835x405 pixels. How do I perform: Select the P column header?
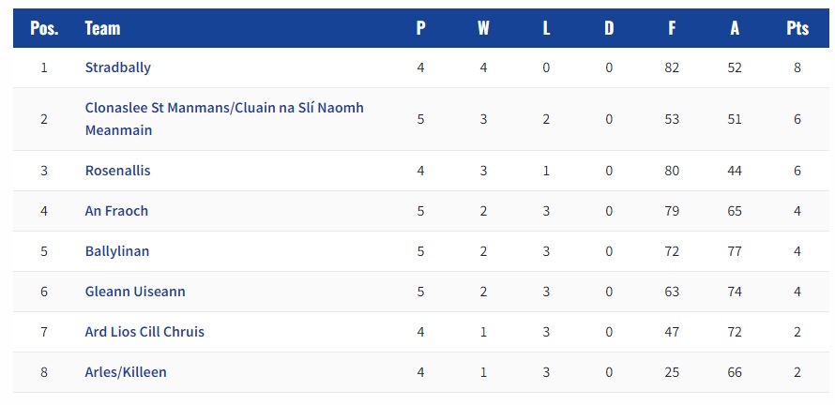[x=420, y=28]
